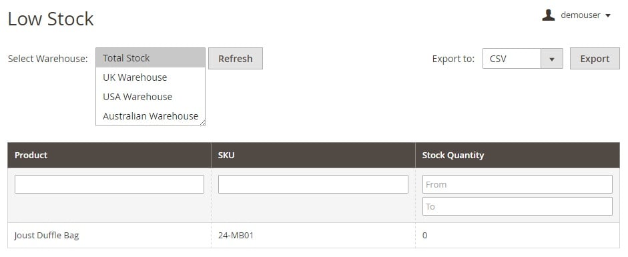This screenshot has height=257, width=628.
Task: Select Total Stock in warehouse list
Action: pos(150,58)
